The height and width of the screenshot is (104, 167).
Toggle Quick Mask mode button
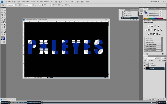click(3, 42)
